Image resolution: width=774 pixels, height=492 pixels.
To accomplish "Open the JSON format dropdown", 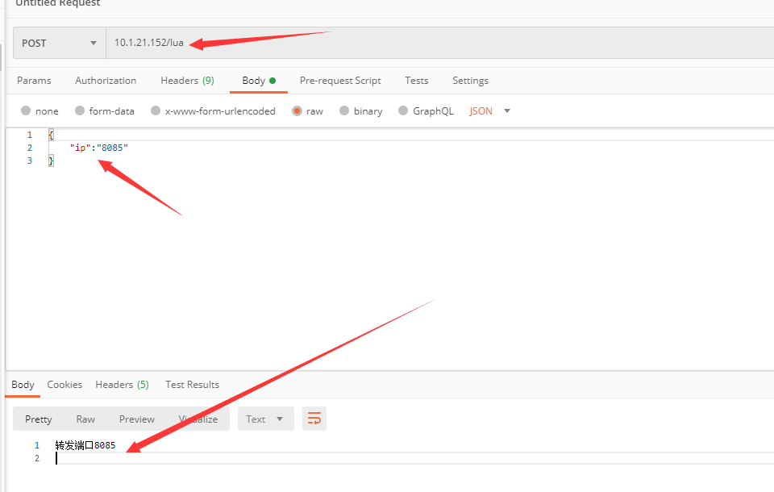I will coord(489,111).
